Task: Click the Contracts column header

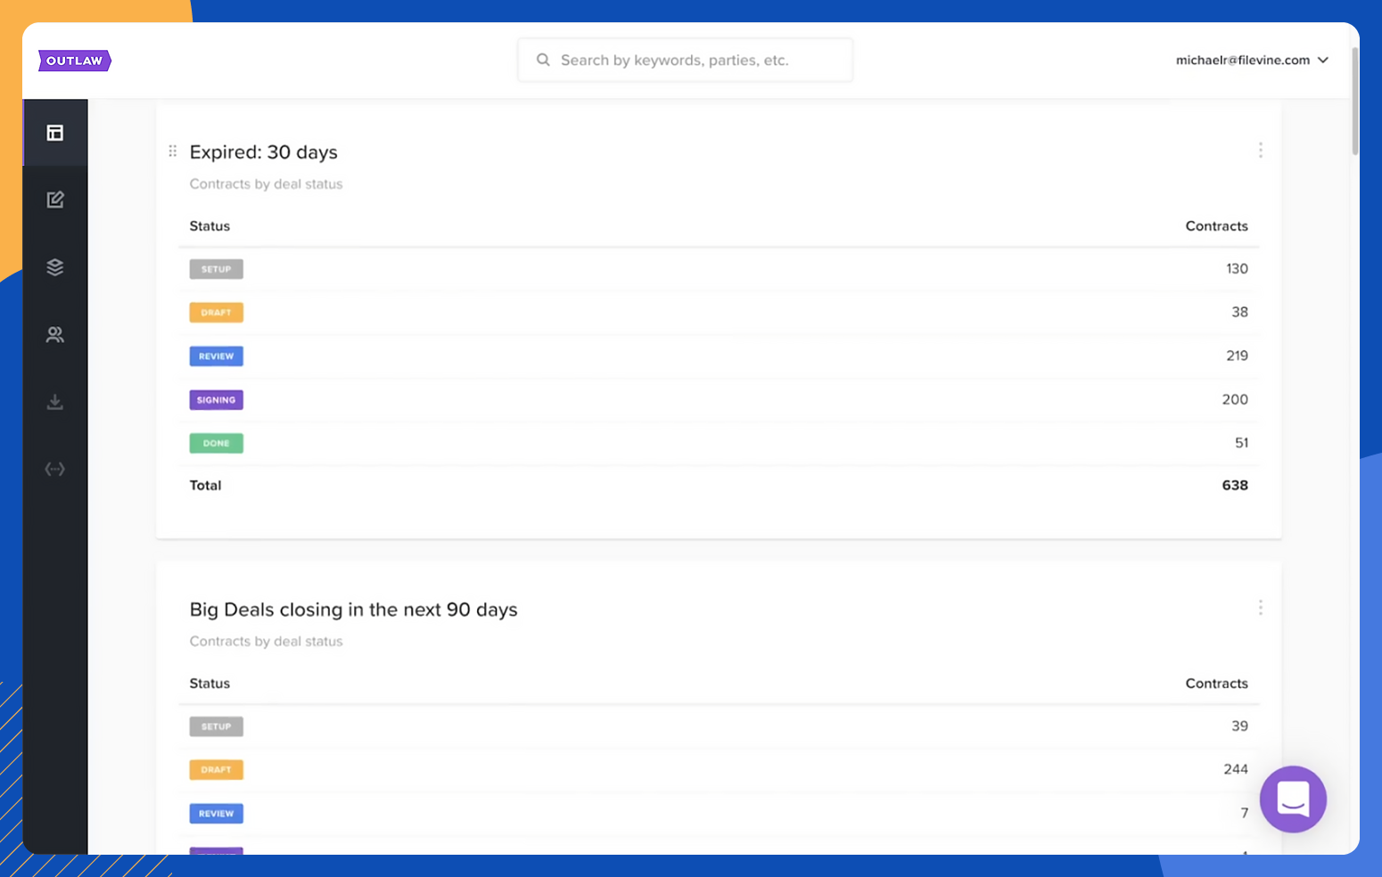Action: (x=1216, y=225)
